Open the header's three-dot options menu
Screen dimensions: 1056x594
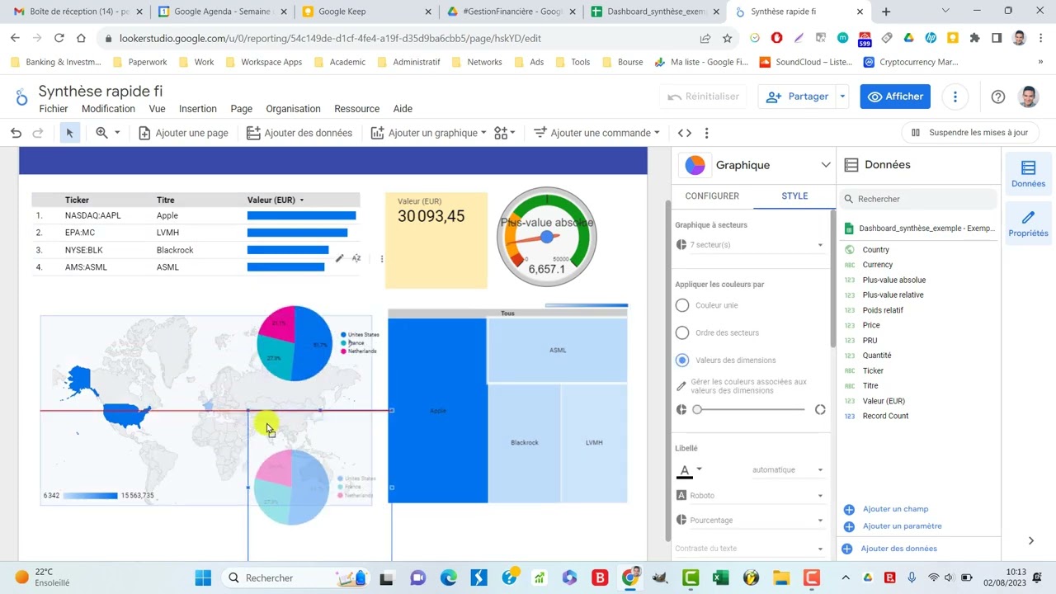[955, 97]
